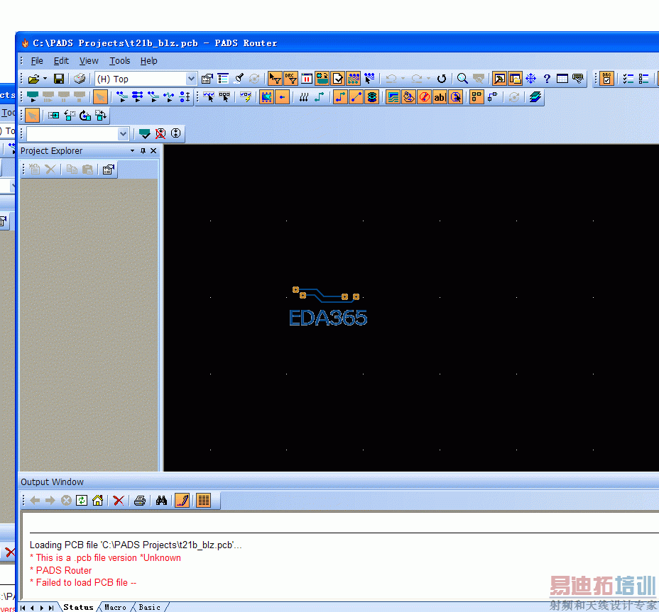Screen dimensions: 659x612
Task: Open the Help menu
Action: point(149,61)
